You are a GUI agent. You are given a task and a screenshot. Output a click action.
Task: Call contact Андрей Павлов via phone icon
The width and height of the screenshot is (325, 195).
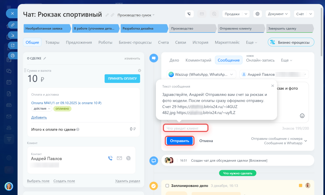(x=110, y=158)
